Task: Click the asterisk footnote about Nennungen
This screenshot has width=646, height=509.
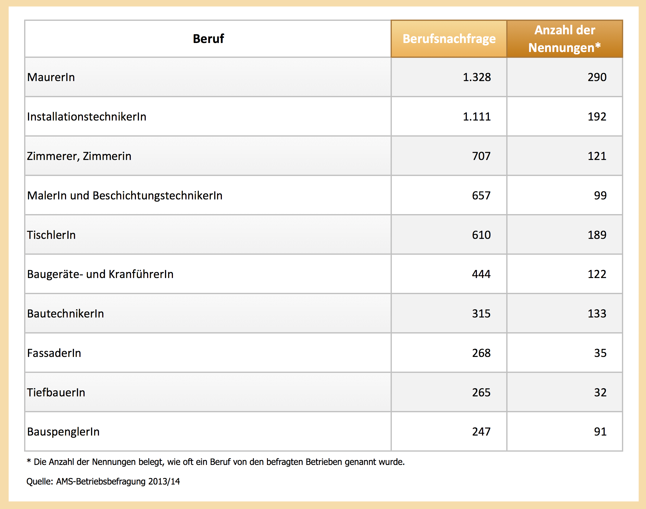Action: (x=215, y=462)
